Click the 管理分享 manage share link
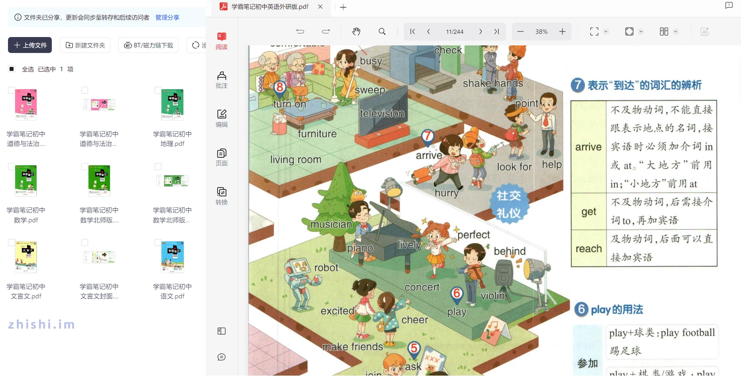This screenshot has height=380, width=741. tap(167, 17)
